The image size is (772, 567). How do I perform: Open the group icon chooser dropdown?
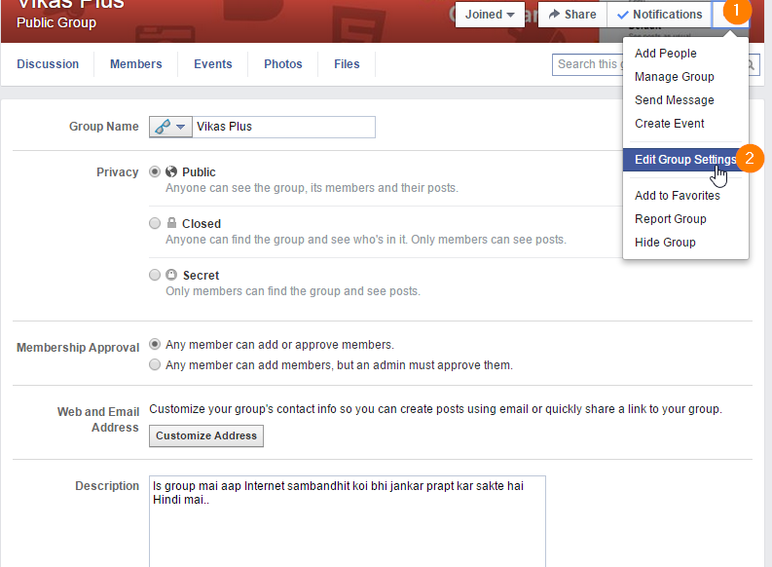point(170,127)
